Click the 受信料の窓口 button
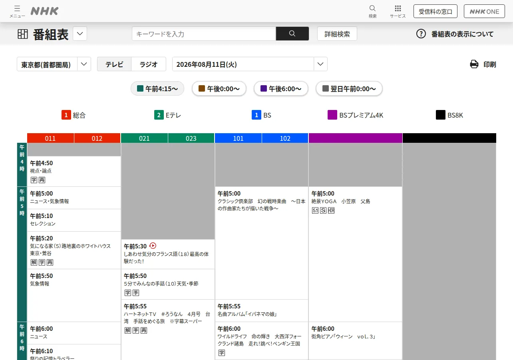513x360 pixels. point(435,11)
